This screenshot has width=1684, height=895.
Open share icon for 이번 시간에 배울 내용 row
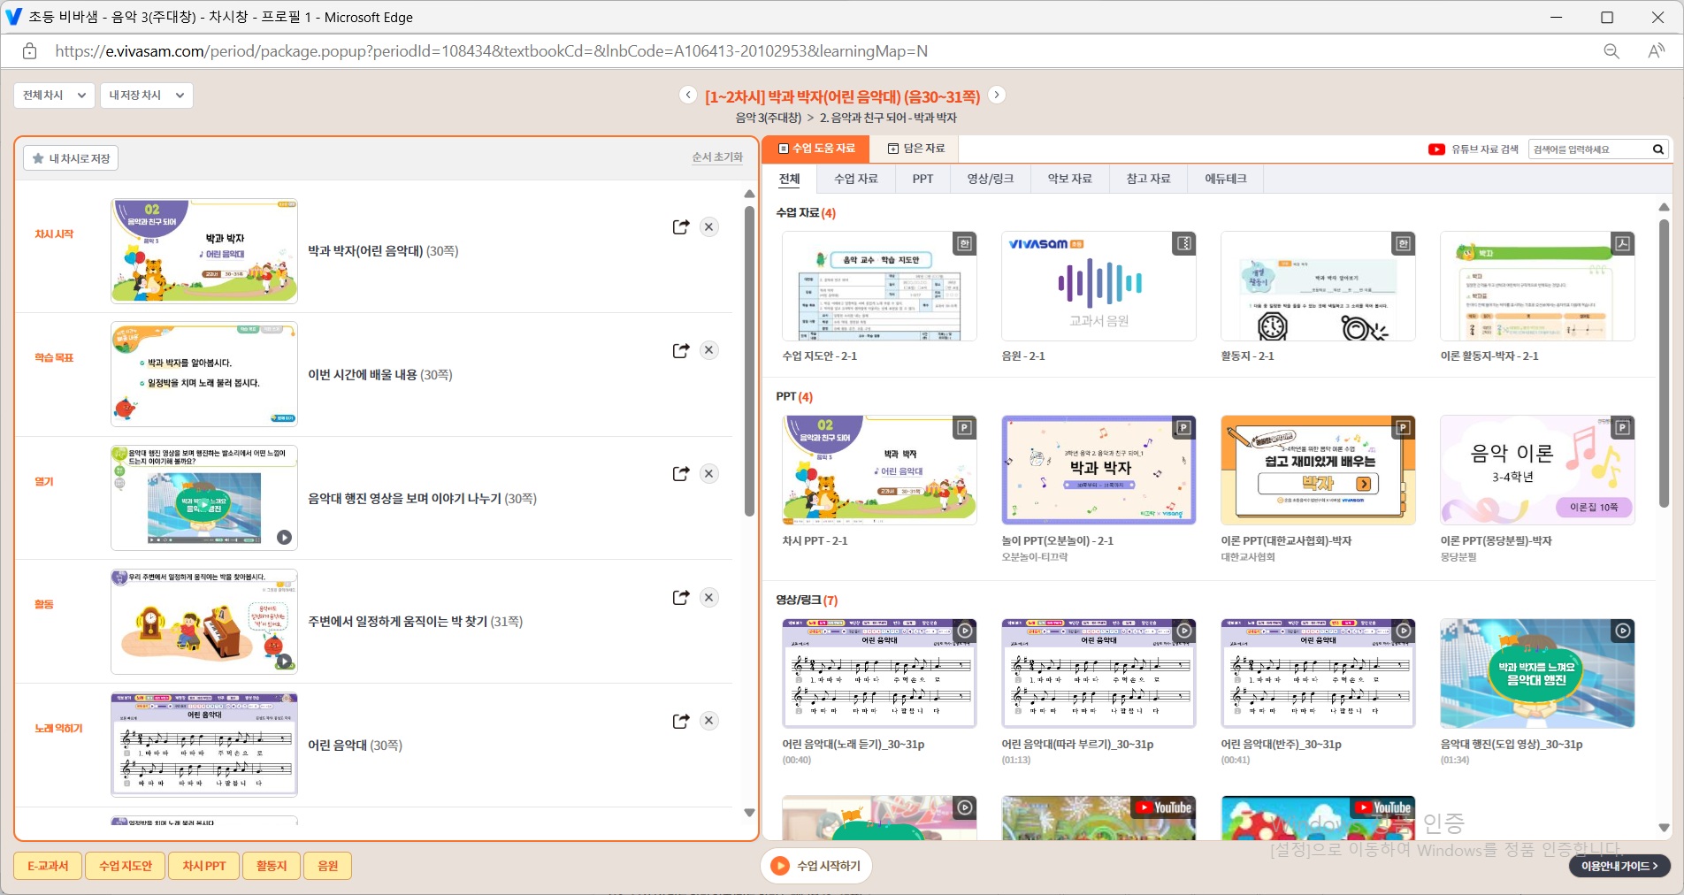(681, 350)
